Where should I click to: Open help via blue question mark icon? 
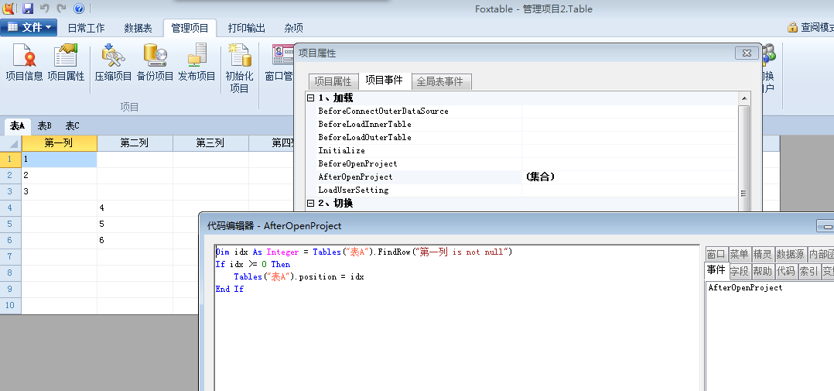pos(79,9)
